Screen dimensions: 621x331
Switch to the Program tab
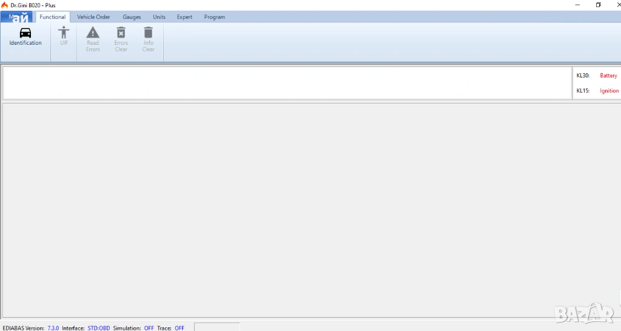[214, 17]
